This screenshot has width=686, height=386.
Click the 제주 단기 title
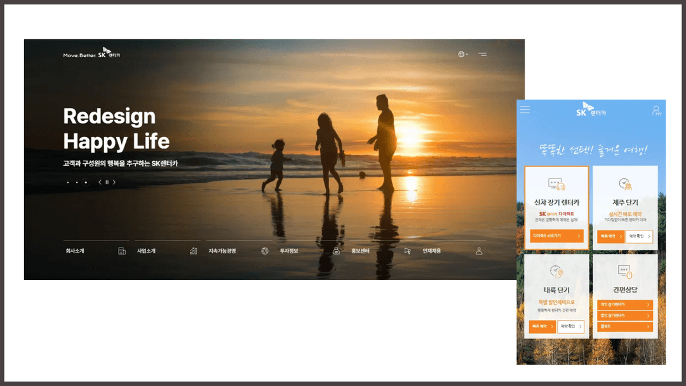[x=625, y=203]
